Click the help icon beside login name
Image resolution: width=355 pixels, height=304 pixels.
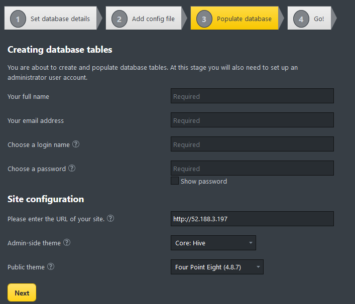coord(76,144)
